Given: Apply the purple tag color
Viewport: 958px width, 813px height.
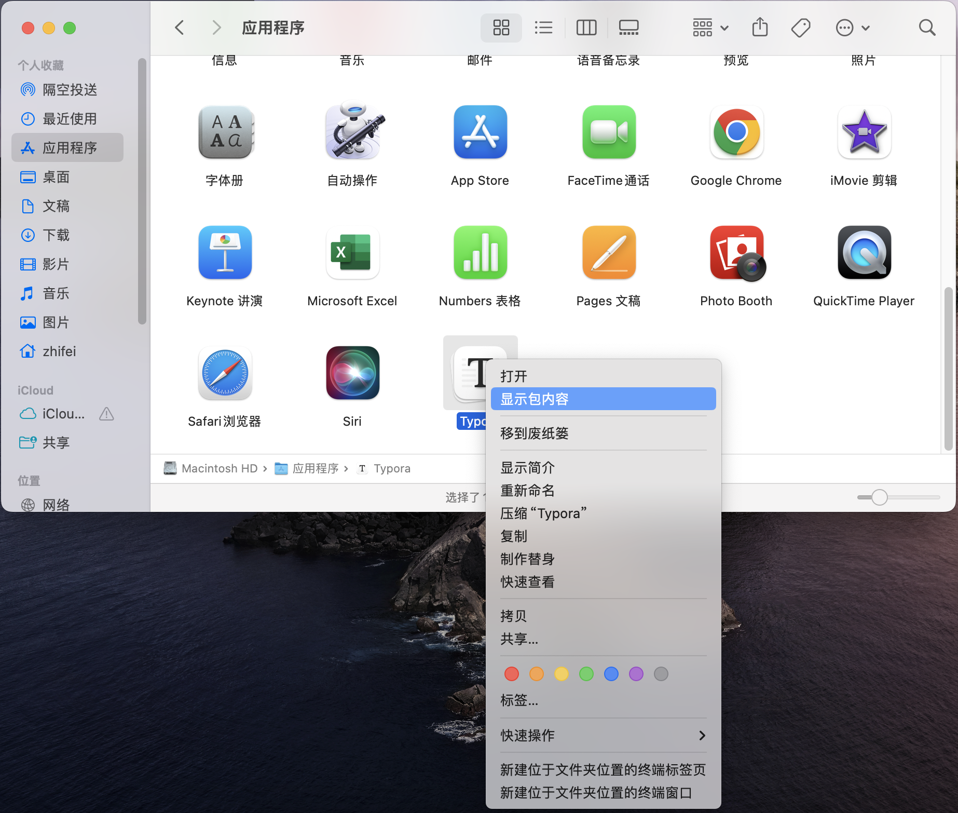Looking at the screenshot, I should pos(636,674).
